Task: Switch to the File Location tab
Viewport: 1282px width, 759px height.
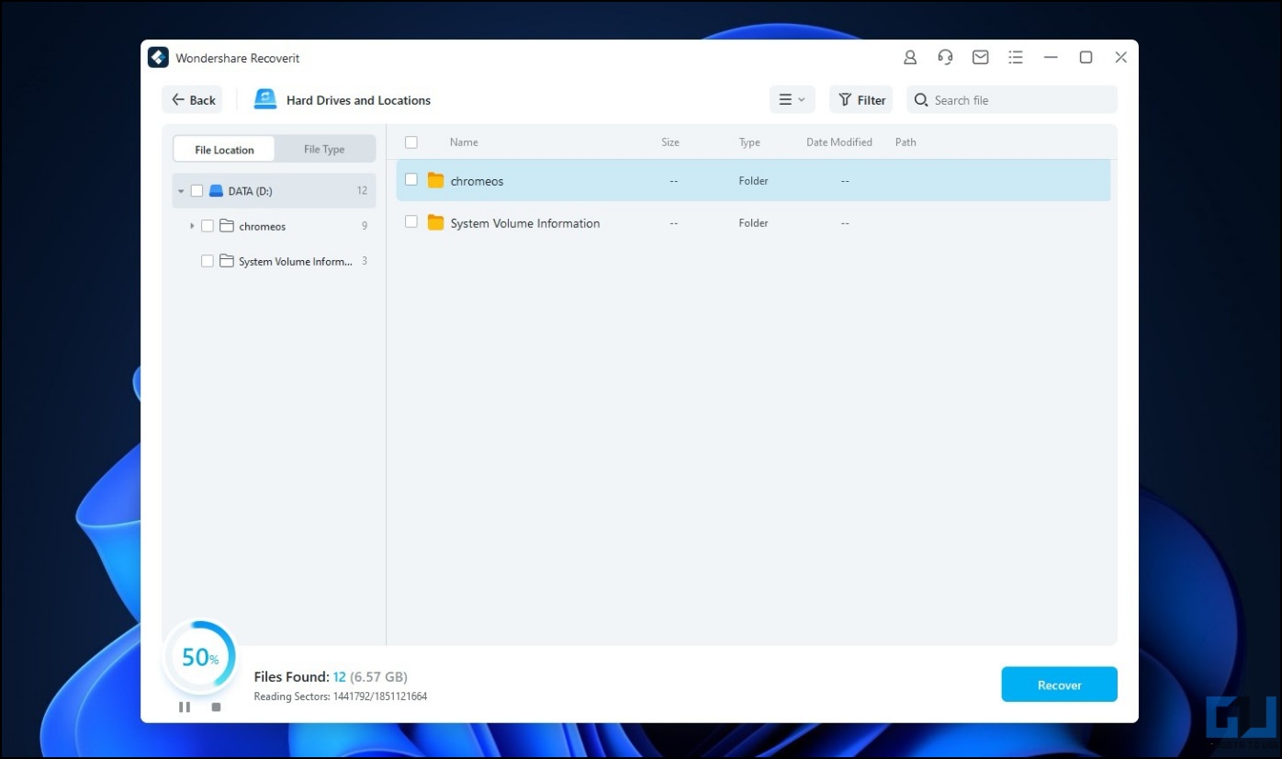Action: [224, 150]
